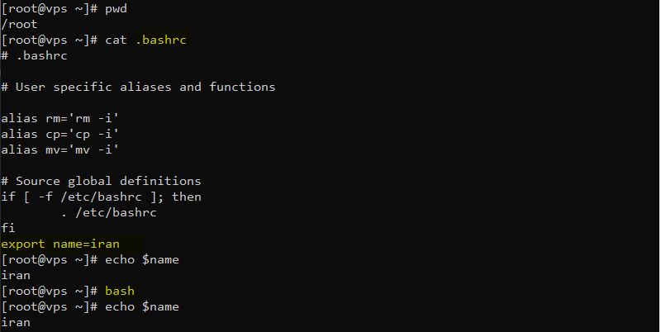The height and width of the screenshot is (332, 661).
Task: Click the word 'then' in if statement
Action: tap(187, 197)
